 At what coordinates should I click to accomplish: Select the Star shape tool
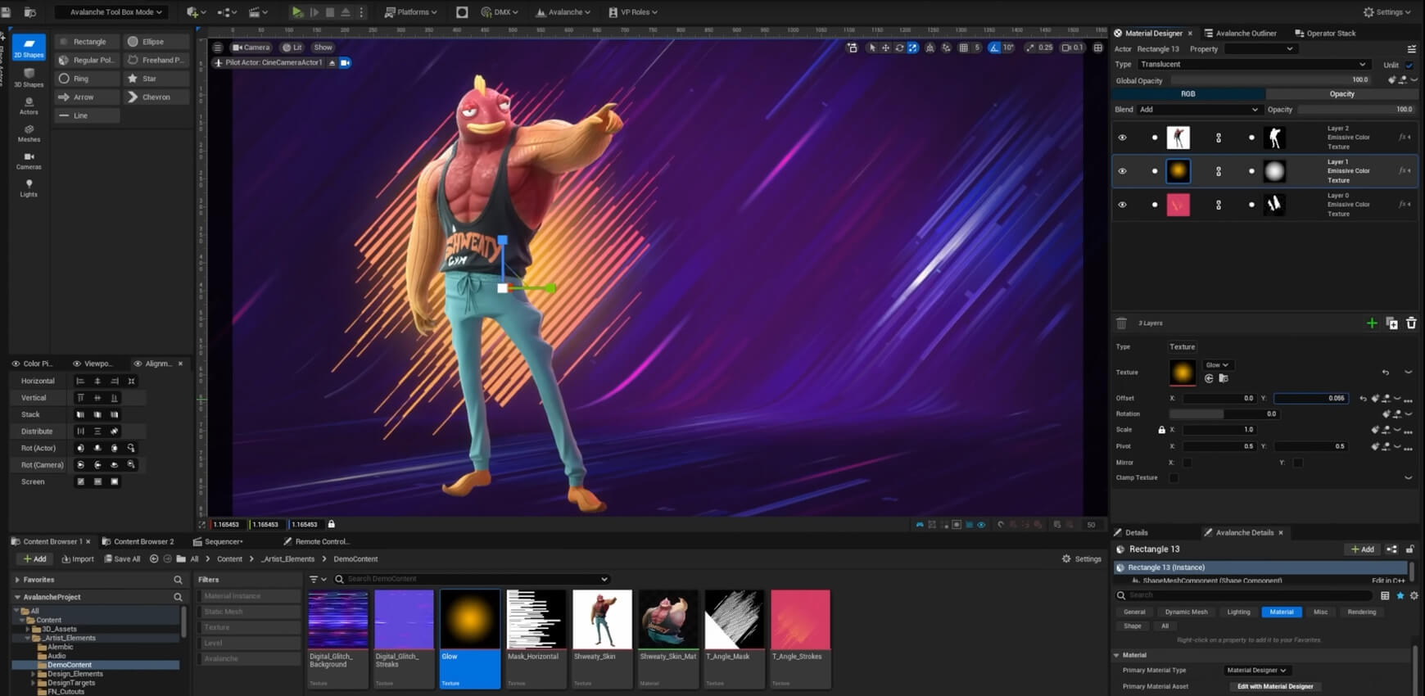(156, 79)
